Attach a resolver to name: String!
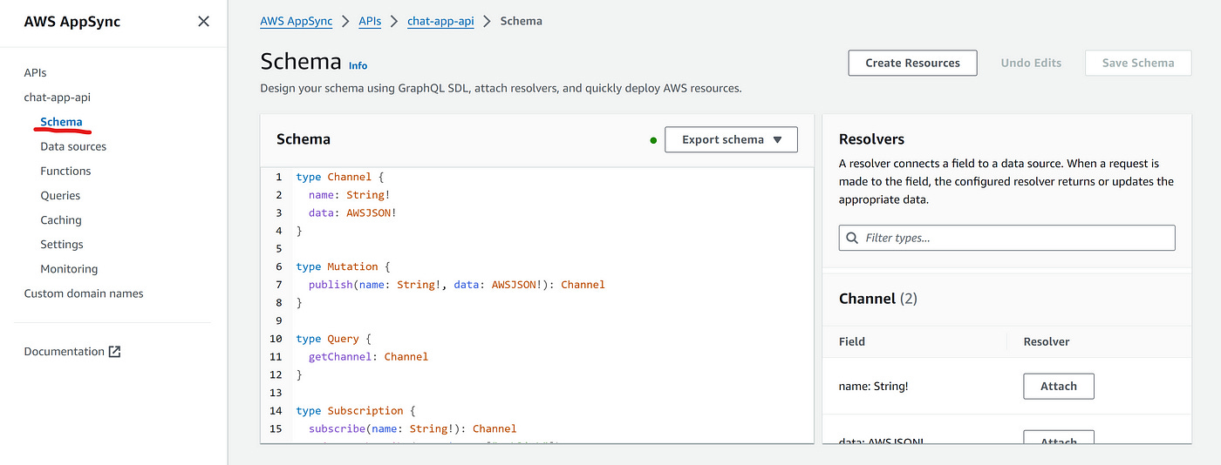This screenshot has height=465, width=1221. [x=1059, y=386]
